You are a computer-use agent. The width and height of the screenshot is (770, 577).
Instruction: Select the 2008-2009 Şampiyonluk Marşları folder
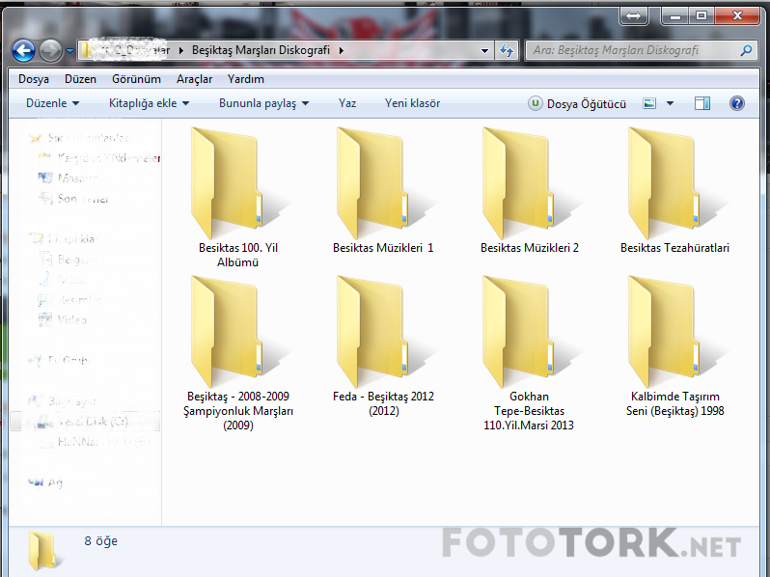coord(238,353)
